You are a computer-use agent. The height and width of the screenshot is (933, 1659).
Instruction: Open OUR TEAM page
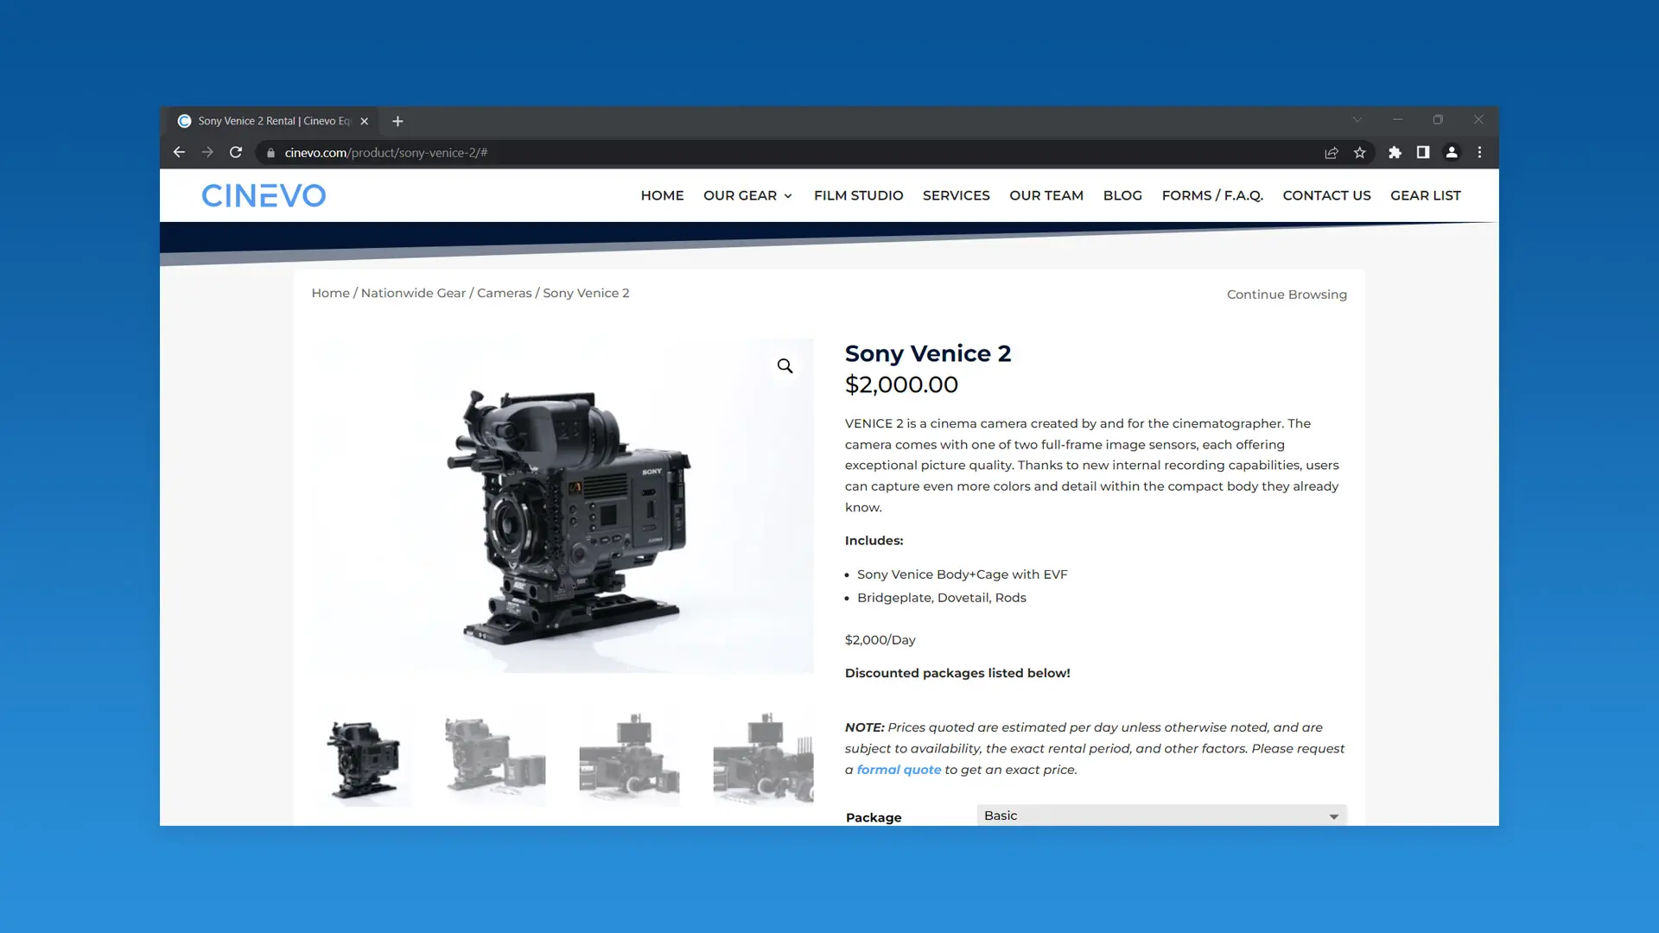[1046, 195]
